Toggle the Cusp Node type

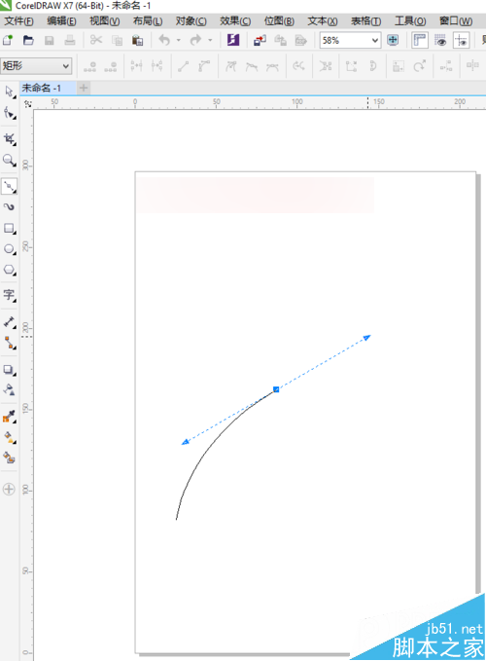click(x=230, y=66)
